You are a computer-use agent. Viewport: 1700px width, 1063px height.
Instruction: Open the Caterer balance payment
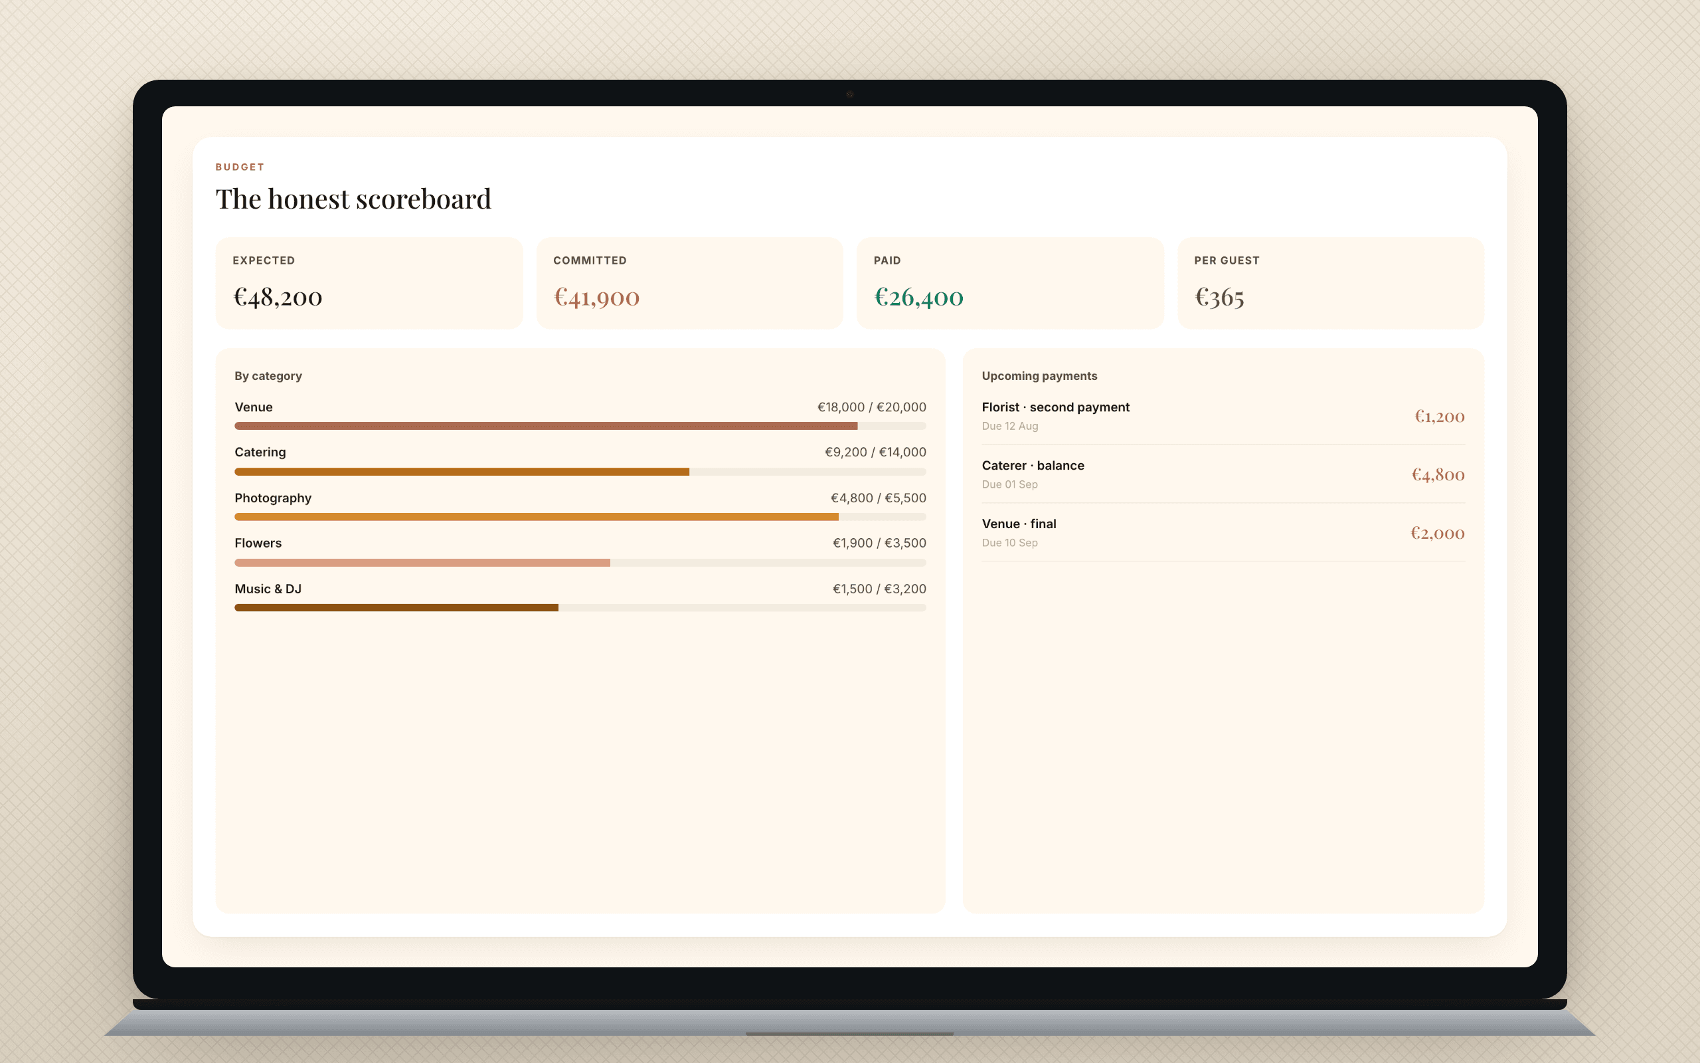click(x=1223, y=474)
